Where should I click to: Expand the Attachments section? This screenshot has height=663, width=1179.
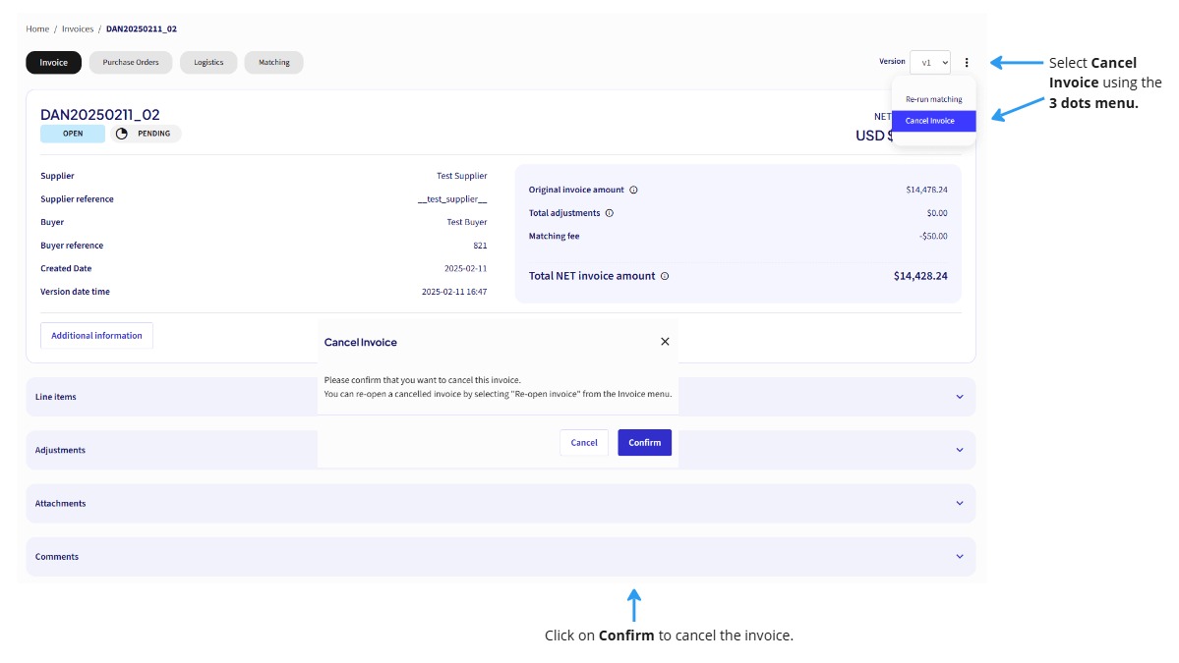501,503
